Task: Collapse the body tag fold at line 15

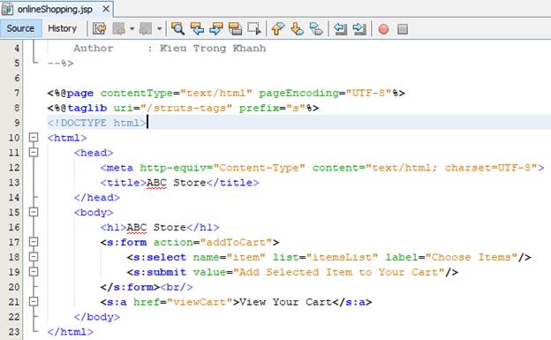Action: point(34,212)
